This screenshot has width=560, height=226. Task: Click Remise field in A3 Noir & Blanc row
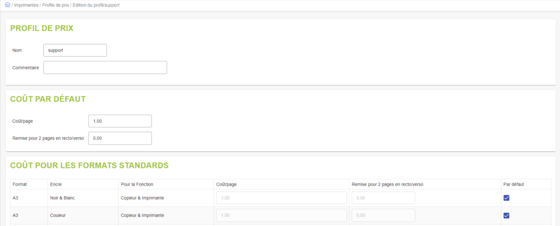[383, 198]
